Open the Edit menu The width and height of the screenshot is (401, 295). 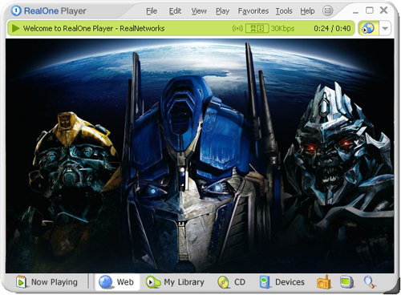[x=175, y=11]
